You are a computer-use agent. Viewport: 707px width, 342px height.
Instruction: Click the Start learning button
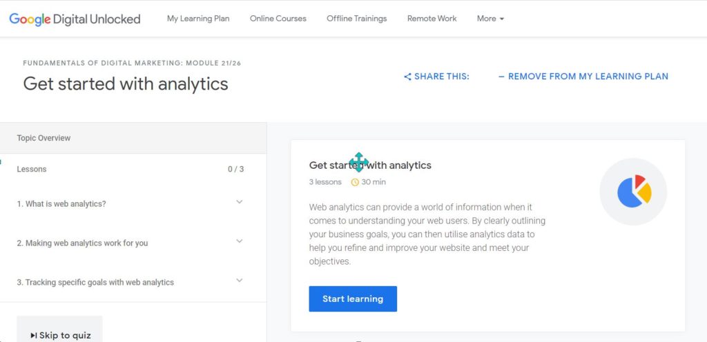[353, 299]
